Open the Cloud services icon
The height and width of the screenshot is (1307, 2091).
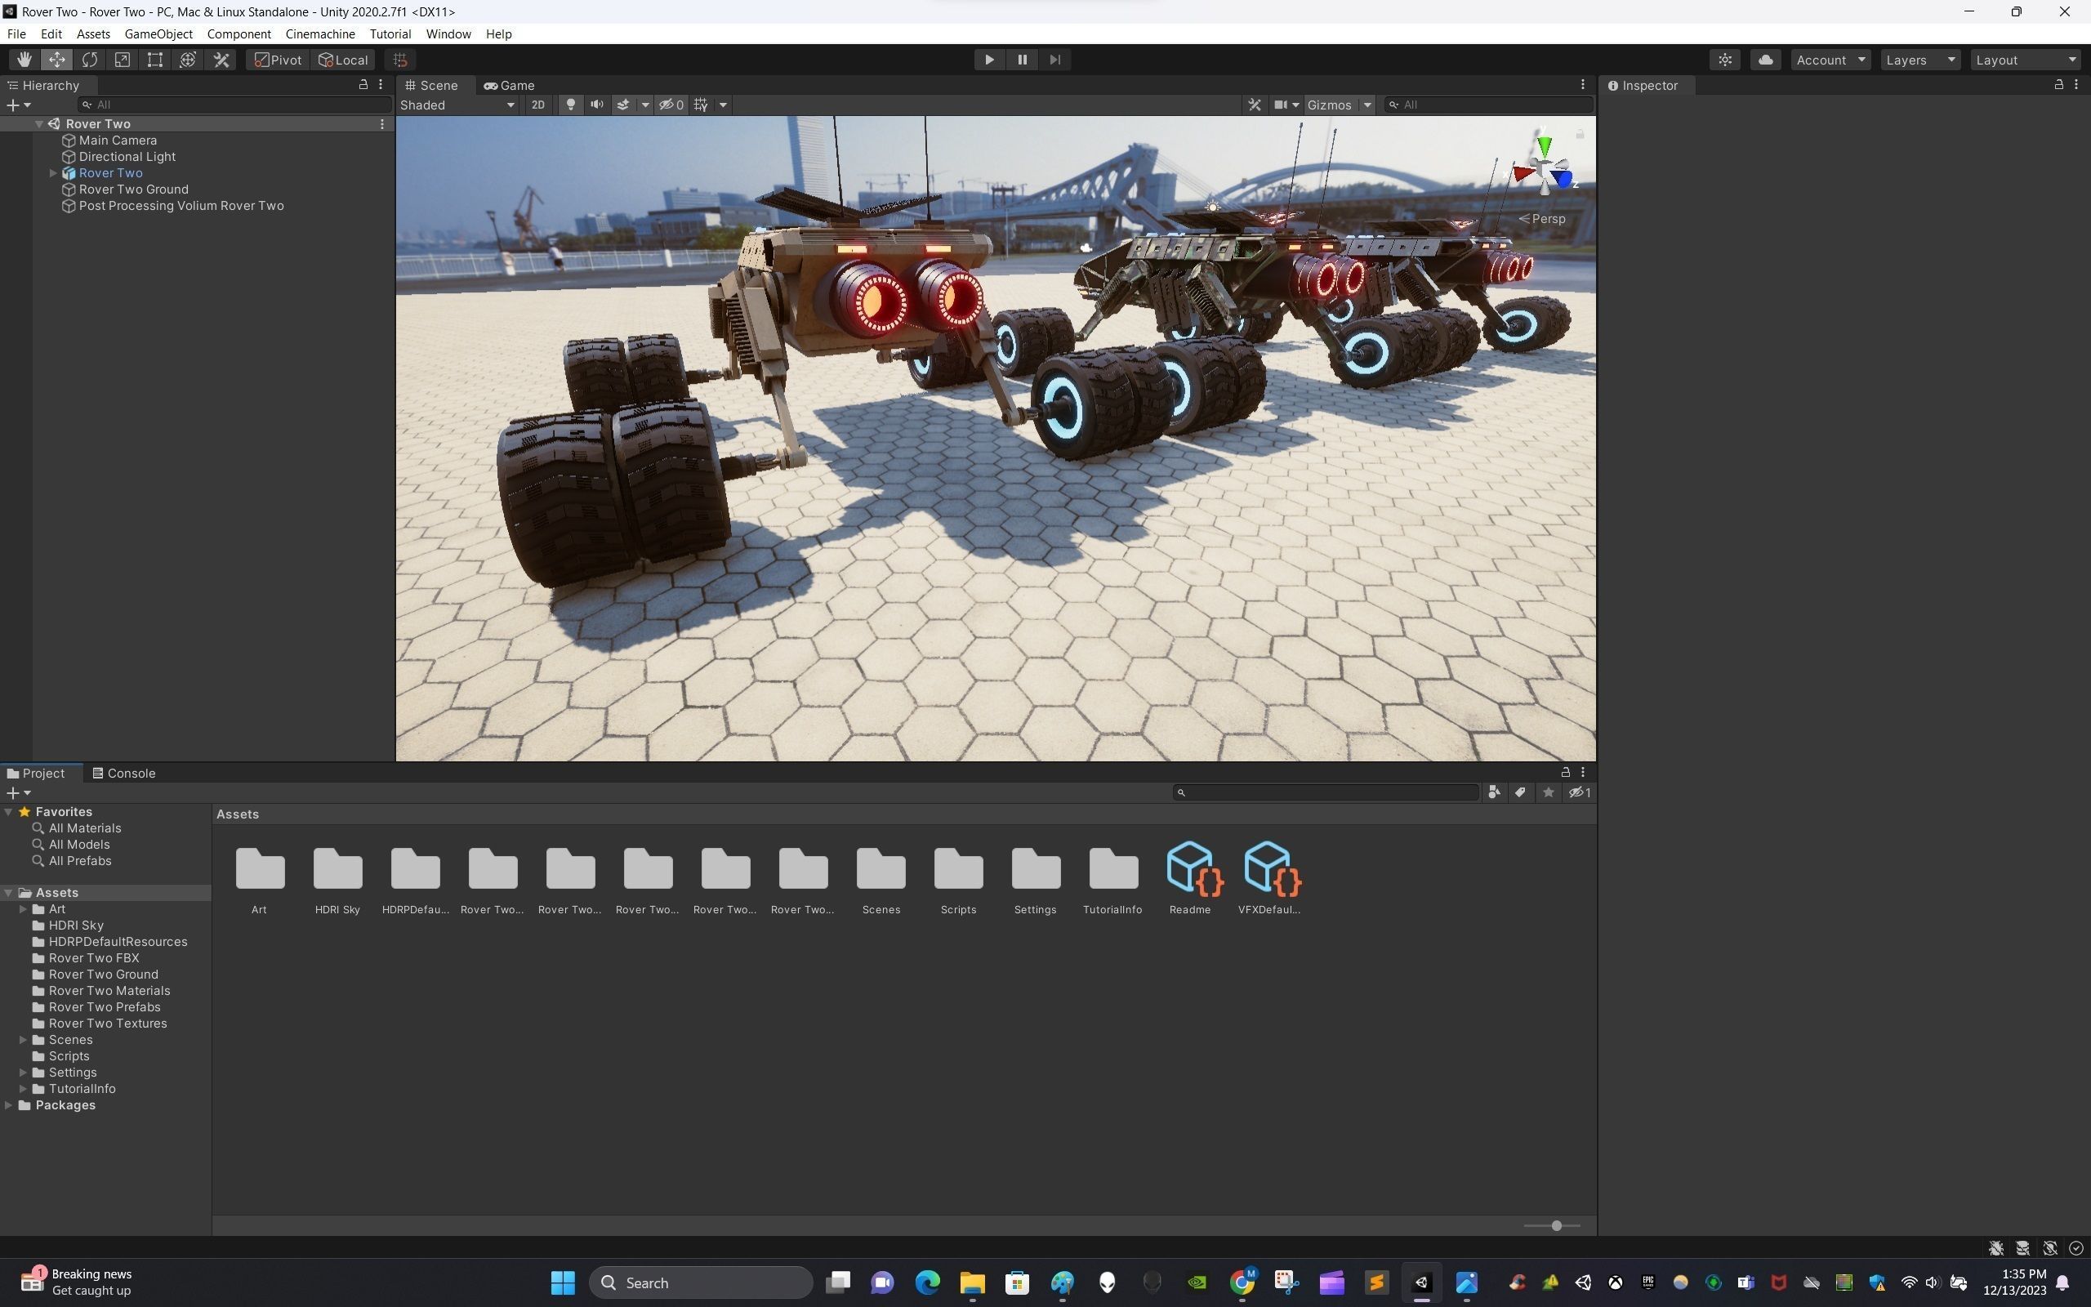(1765, 60)
